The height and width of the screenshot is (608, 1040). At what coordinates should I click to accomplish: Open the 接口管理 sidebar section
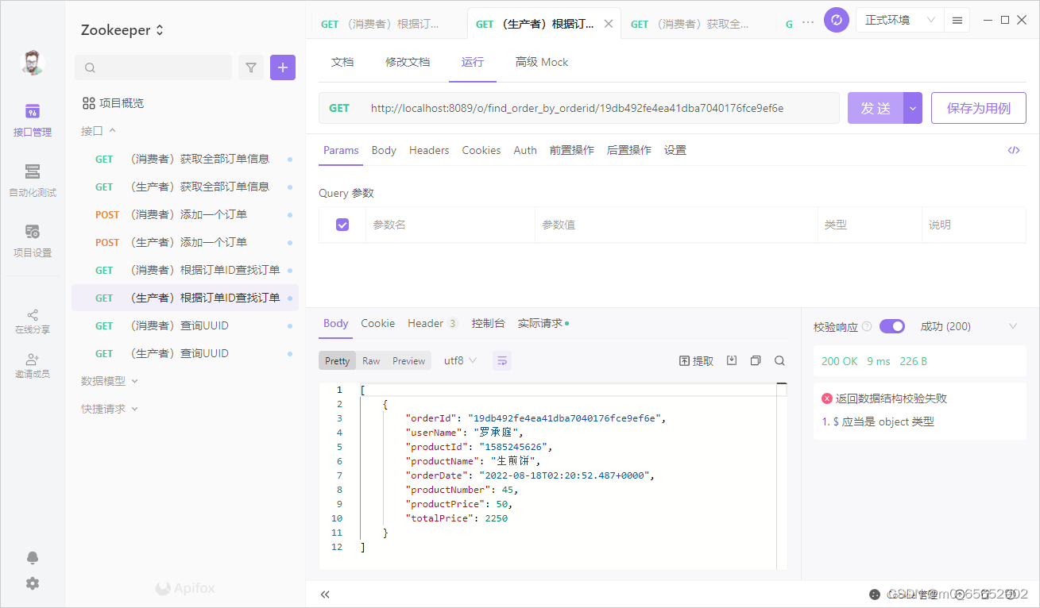(32, 120)
